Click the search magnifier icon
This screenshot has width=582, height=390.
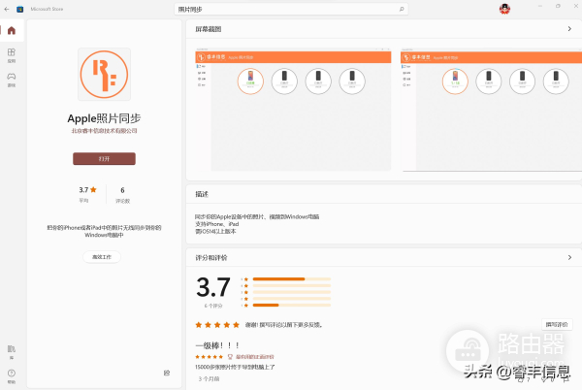pos(402,10)
